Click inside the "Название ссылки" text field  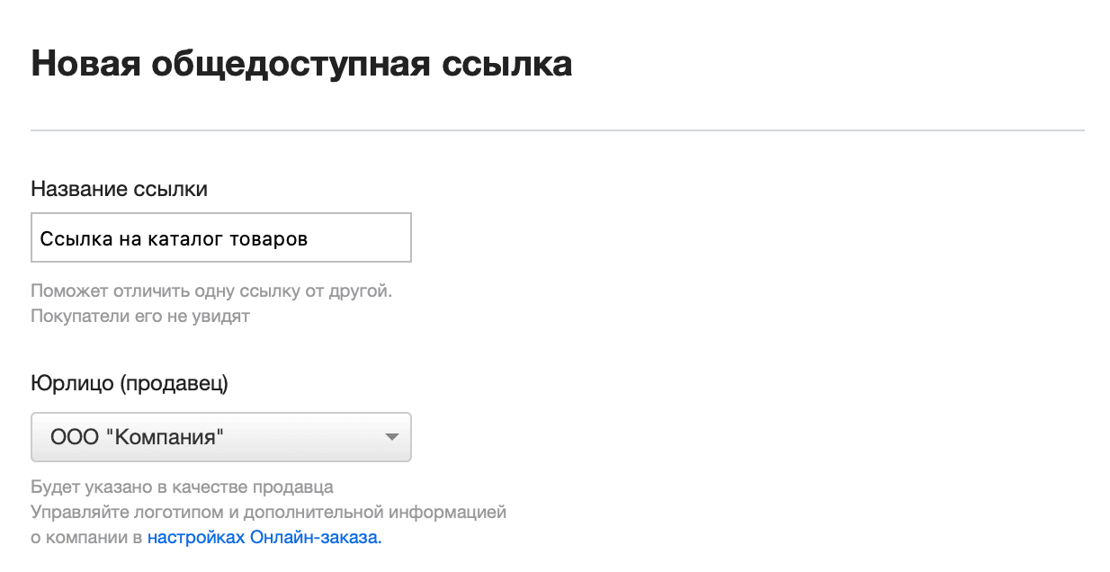tap(220, 237)
